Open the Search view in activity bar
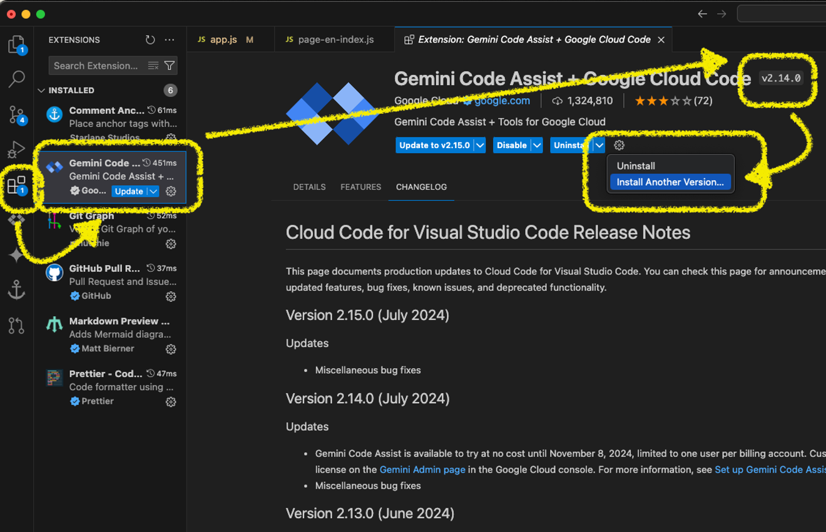 16,79
